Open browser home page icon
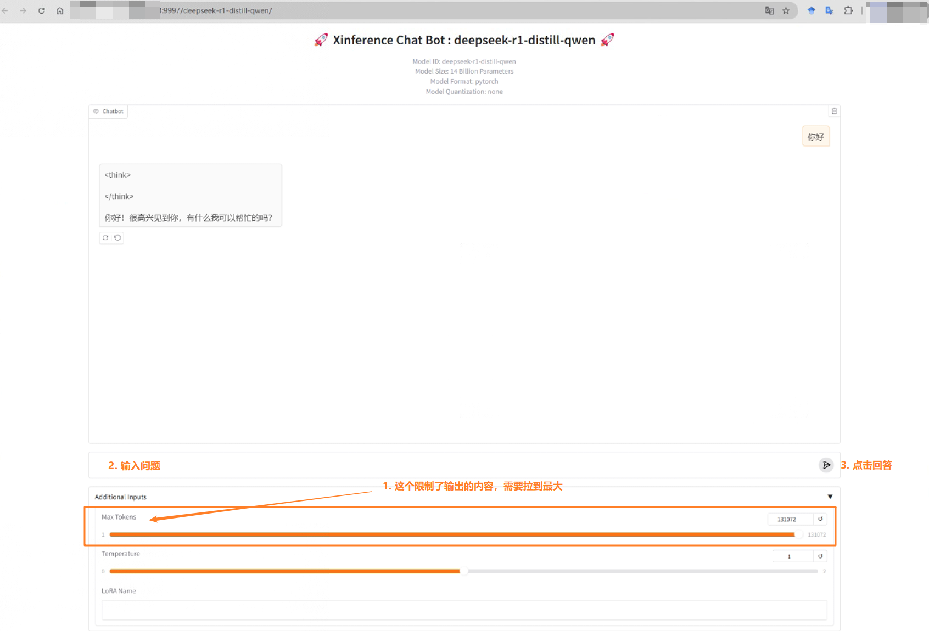The width and height of the screenshot is (929, 631). (x=60, y=10)
